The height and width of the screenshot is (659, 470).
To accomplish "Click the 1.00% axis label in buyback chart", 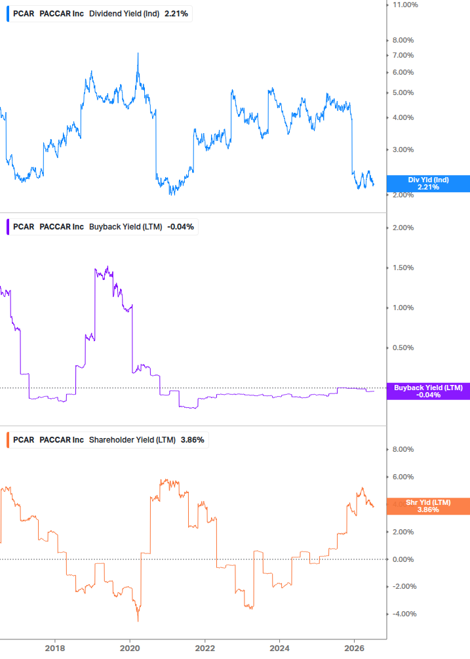I will tap(403, 308).
